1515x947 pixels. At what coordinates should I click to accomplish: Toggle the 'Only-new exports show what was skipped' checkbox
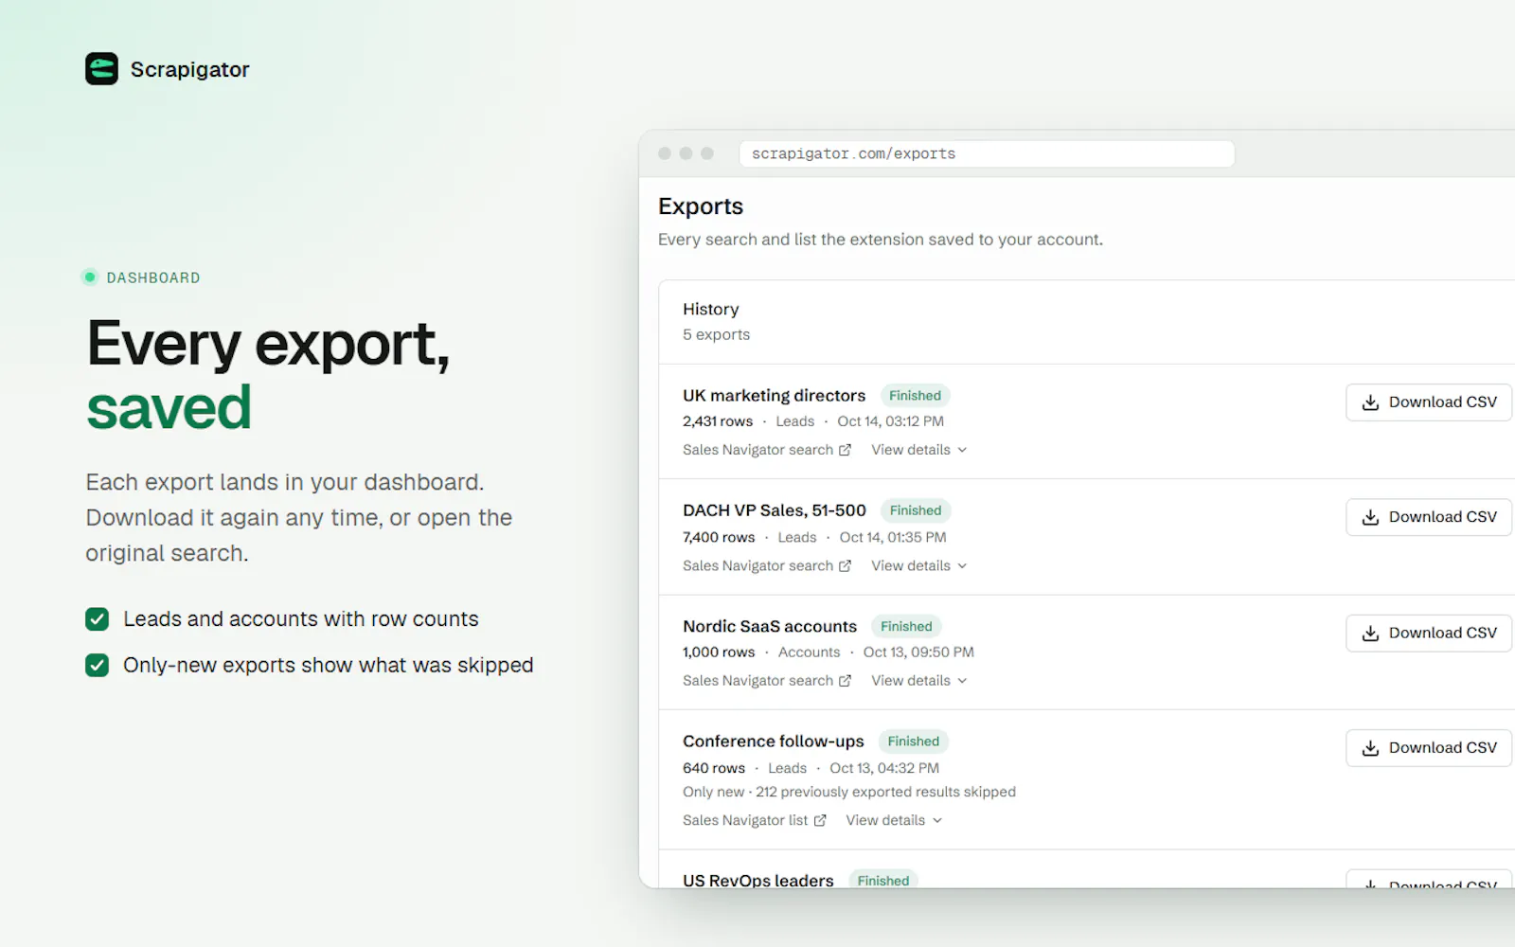click(x=97, y=665)
